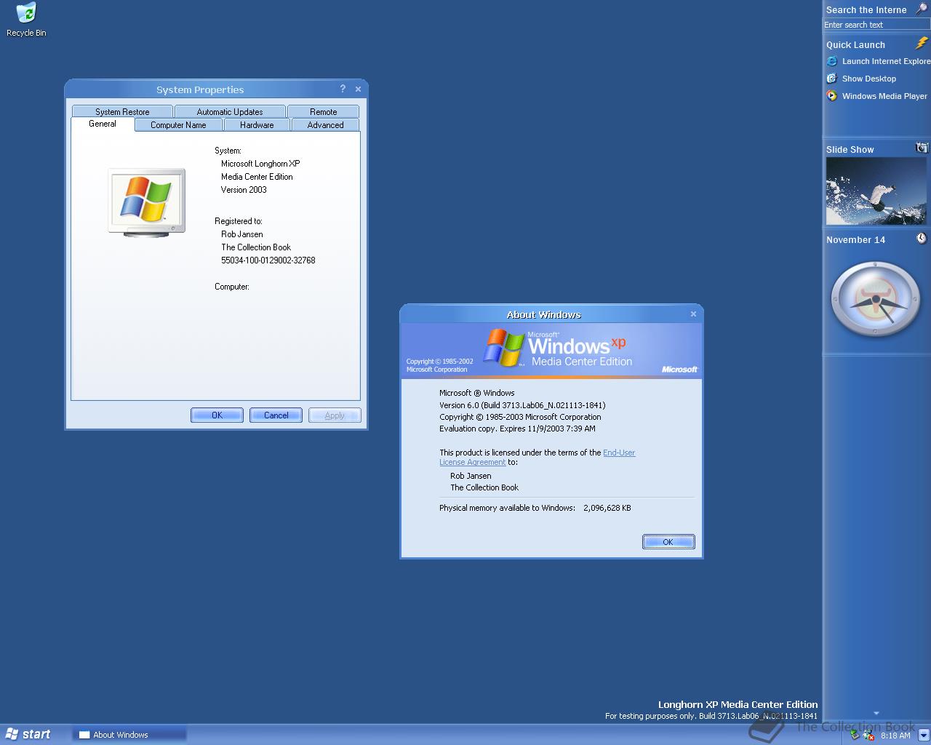Click the safely remove hardware tray icon

click(855, 735)
